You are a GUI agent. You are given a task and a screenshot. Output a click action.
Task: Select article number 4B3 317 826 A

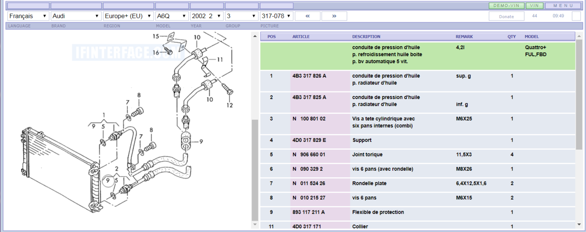pyautogui.click(x=309, y=76)
